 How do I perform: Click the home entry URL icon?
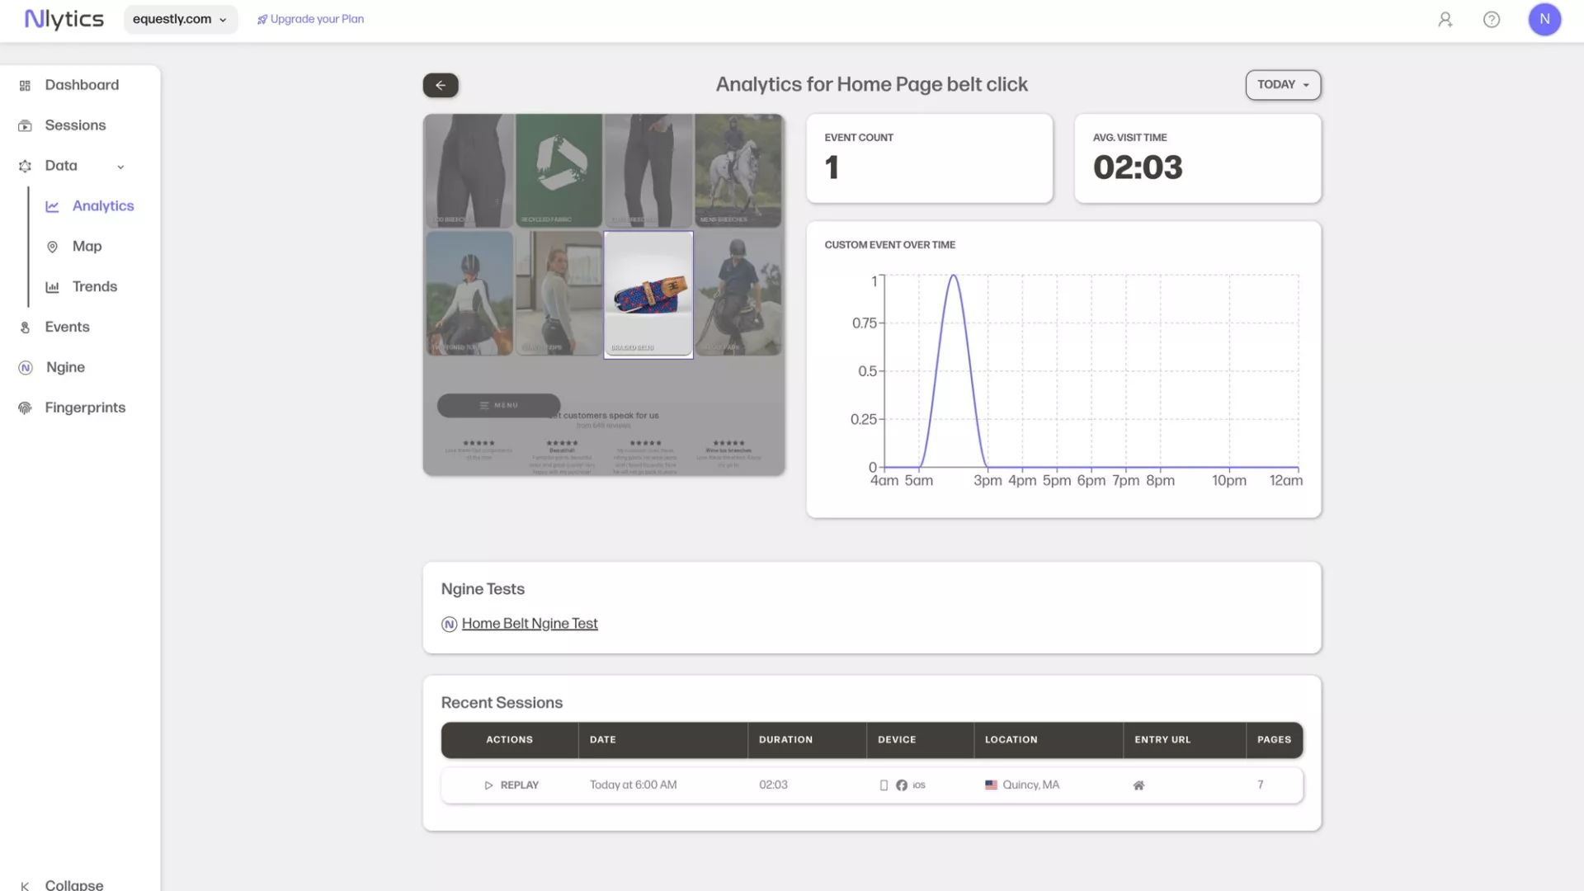point(1138,785)
